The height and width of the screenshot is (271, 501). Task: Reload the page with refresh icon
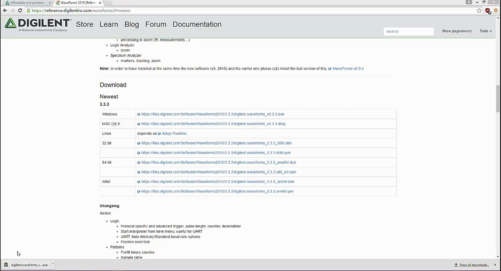(20, 11)
